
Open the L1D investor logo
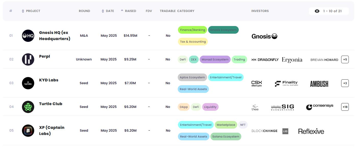[x=285, y=131]
